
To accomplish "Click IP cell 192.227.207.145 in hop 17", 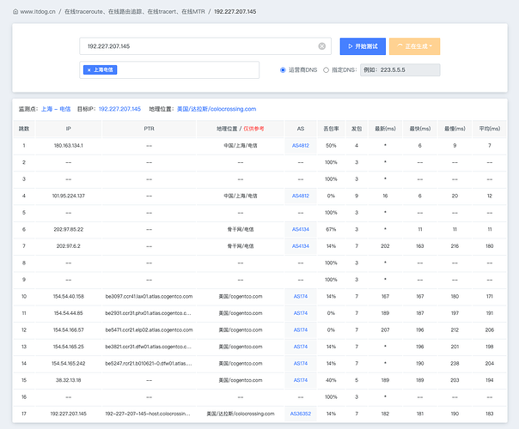I will pos(69,414).
